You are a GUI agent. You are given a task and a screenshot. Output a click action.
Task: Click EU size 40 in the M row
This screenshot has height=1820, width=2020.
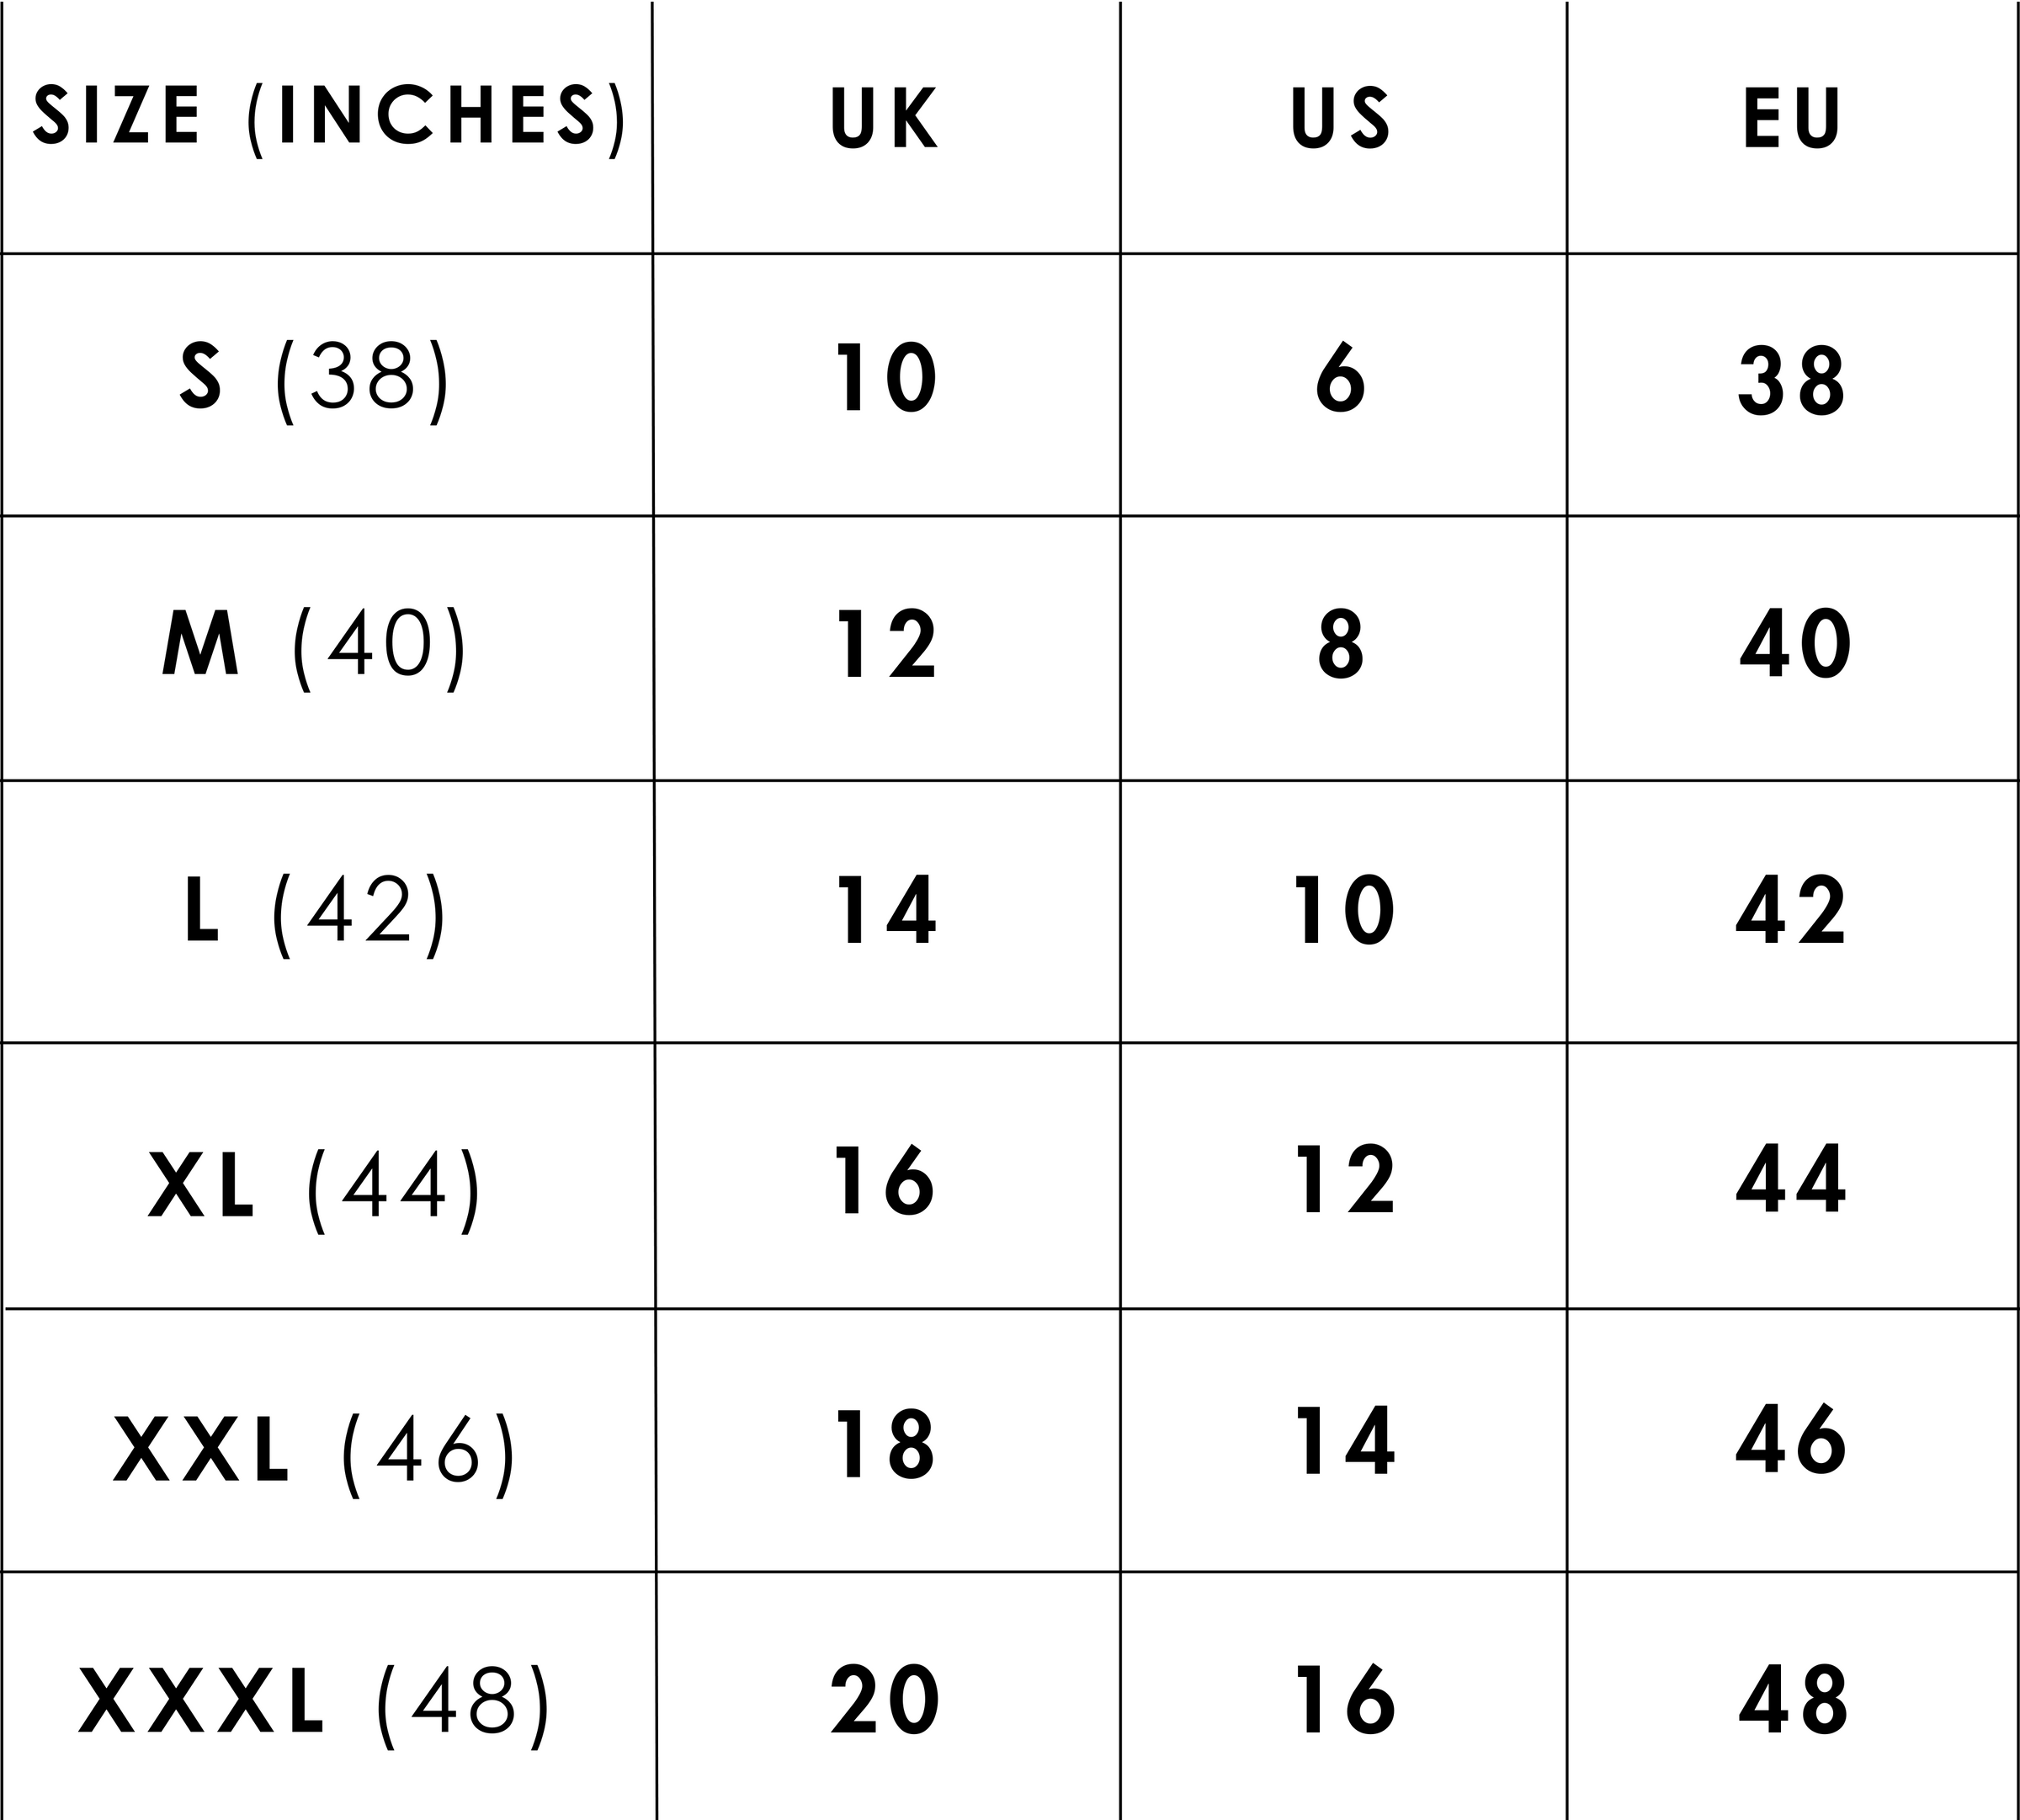coord(1794,644)
